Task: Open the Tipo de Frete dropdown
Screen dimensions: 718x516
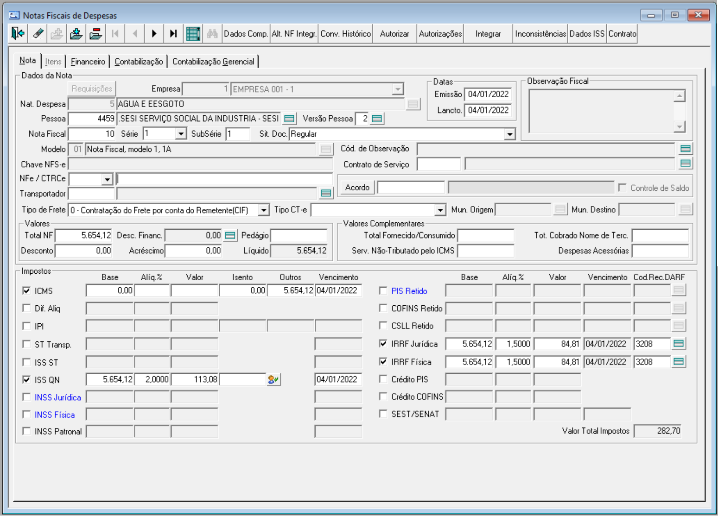Action: pyautogui.click(x=263, y=210)
